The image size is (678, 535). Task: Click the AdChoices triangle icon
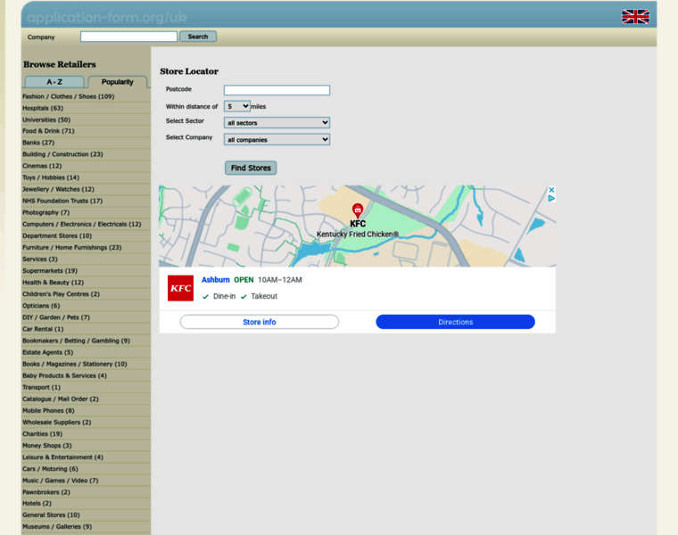coord(551,198)
